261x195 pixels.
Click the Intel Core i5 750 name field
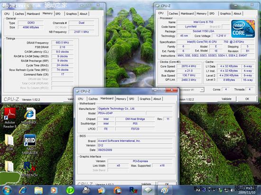pyautogui.click(x=203, y=22)
